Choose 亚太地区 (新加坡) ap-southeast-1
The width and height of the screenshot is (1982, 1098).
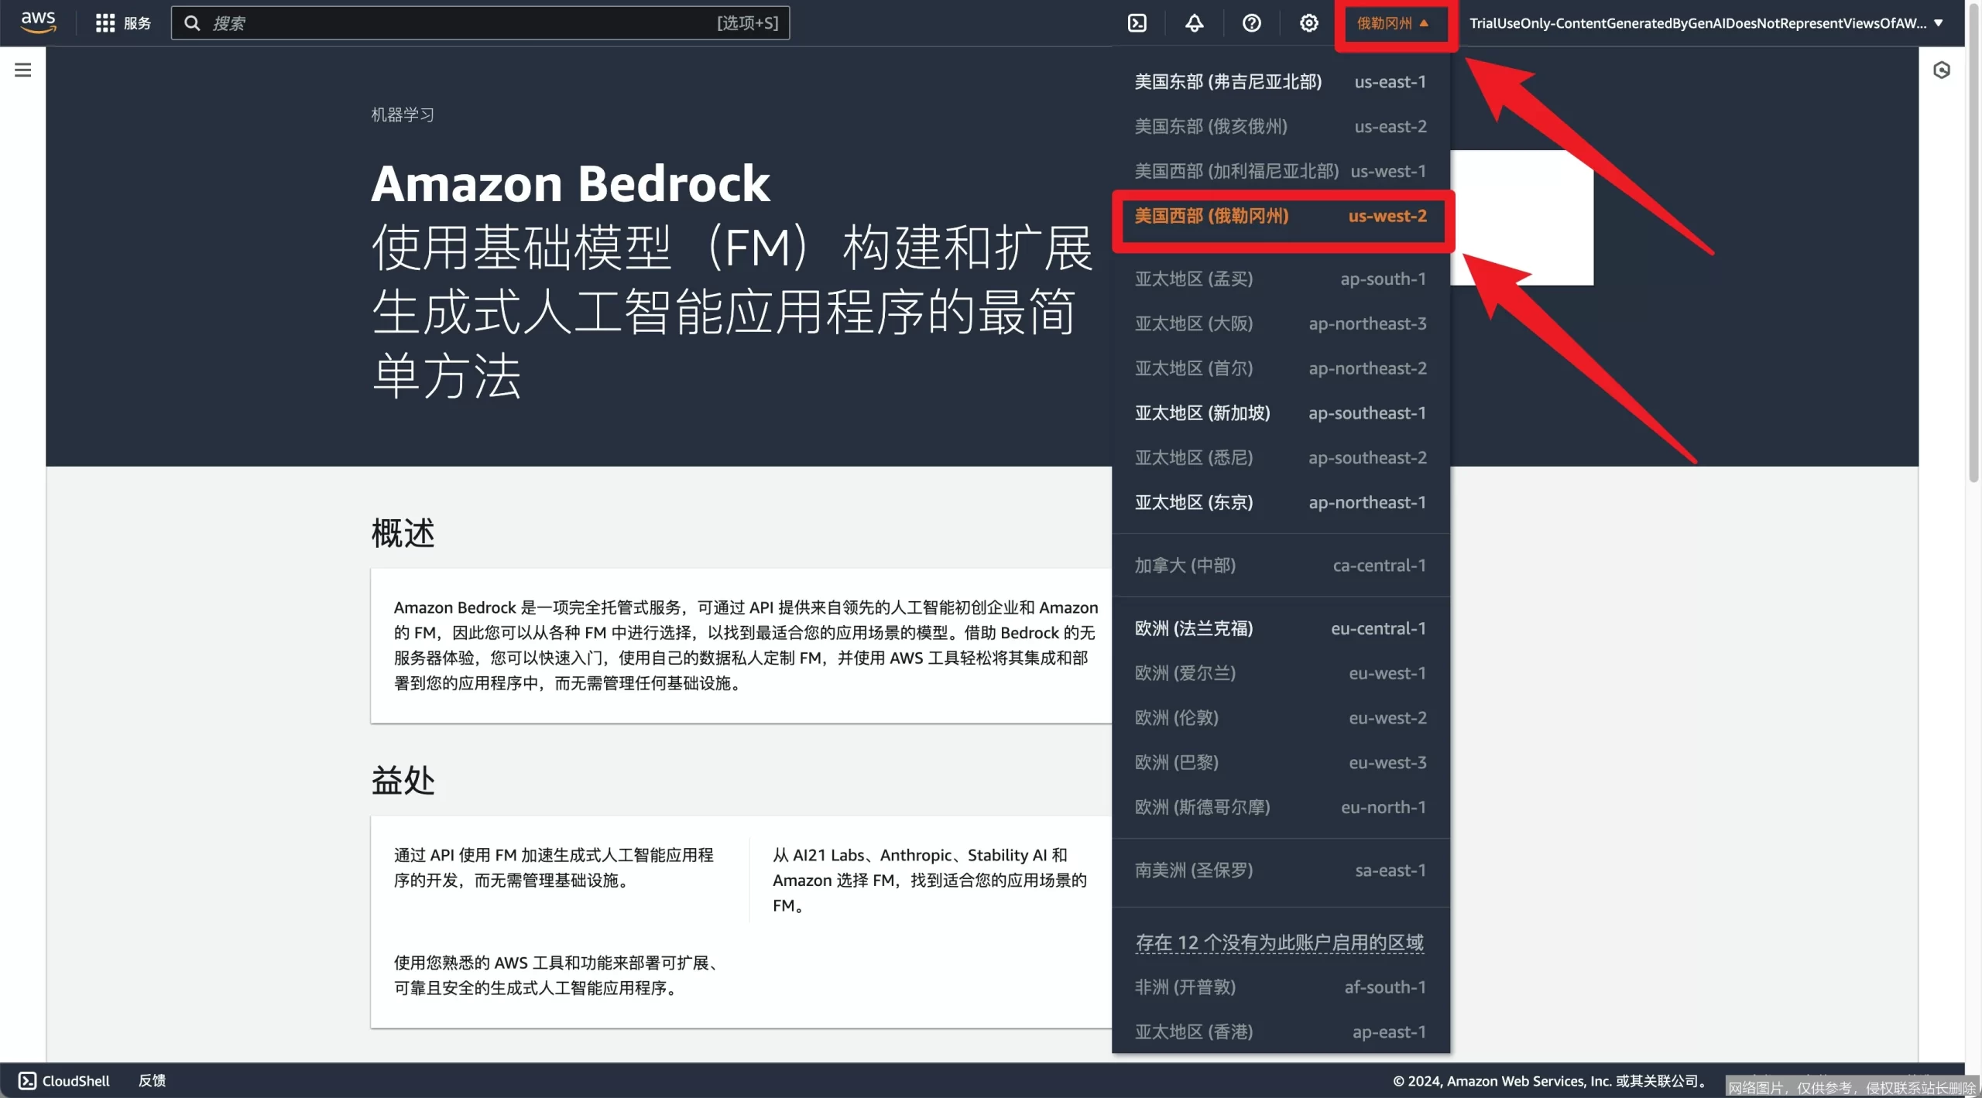coord(1281,413)
